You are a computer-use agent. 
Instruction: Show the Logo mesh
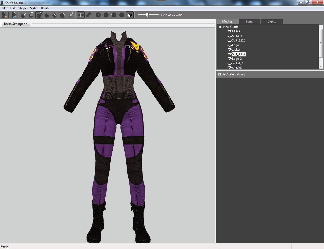point(230,45)
